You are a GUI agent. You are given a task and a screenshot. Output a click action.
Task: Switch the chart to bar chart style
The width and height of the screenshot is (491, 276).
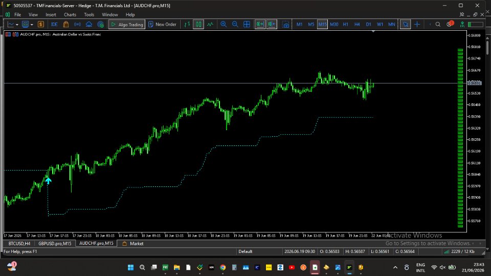187,24
